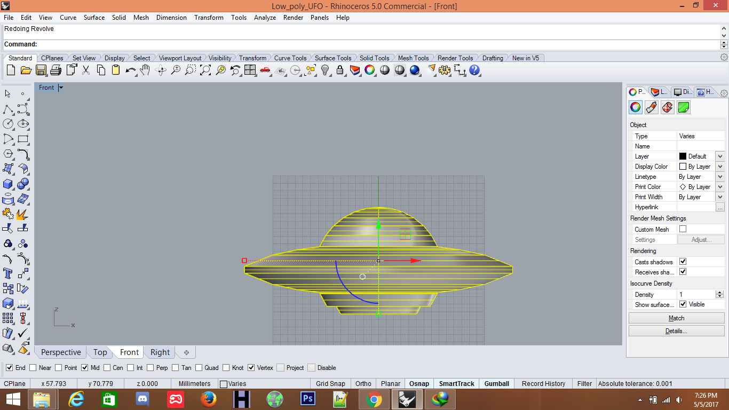Click the four viewports layout icon
This screenshot has height=410, width=729.
[x=250, y=70]
